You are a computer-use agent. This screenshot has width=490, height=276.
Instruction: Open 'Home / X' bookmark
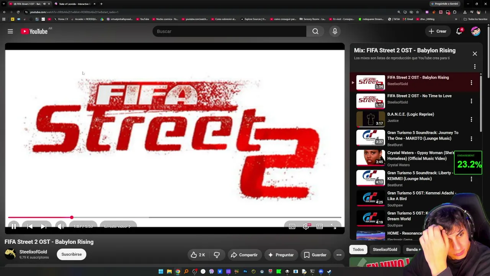point(61,19)
